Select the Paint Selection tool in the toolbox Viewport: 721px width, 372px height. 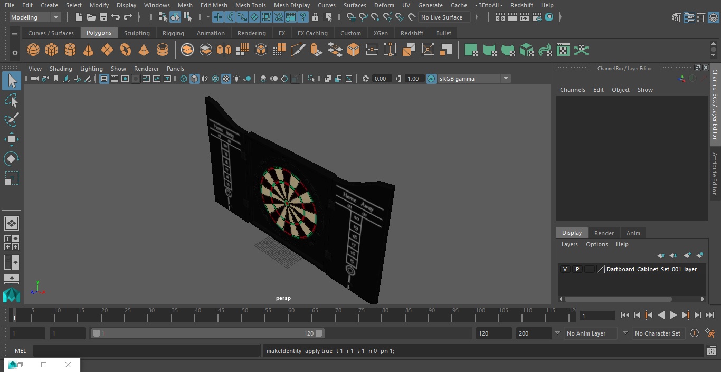click(12, 120)
